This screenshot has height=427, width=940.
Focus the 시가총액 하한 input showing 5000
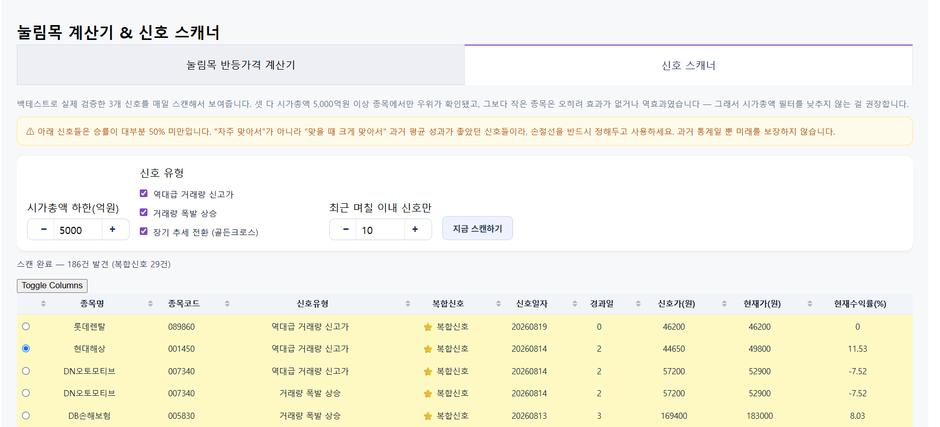pyautogui.click(x=78, y=230)
